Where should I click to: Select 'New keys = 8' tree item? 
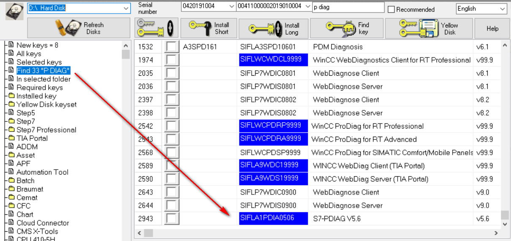pyautogui.click(x=37, y=45)
